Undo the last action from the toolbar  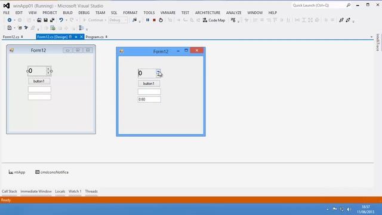click(61, 20)
